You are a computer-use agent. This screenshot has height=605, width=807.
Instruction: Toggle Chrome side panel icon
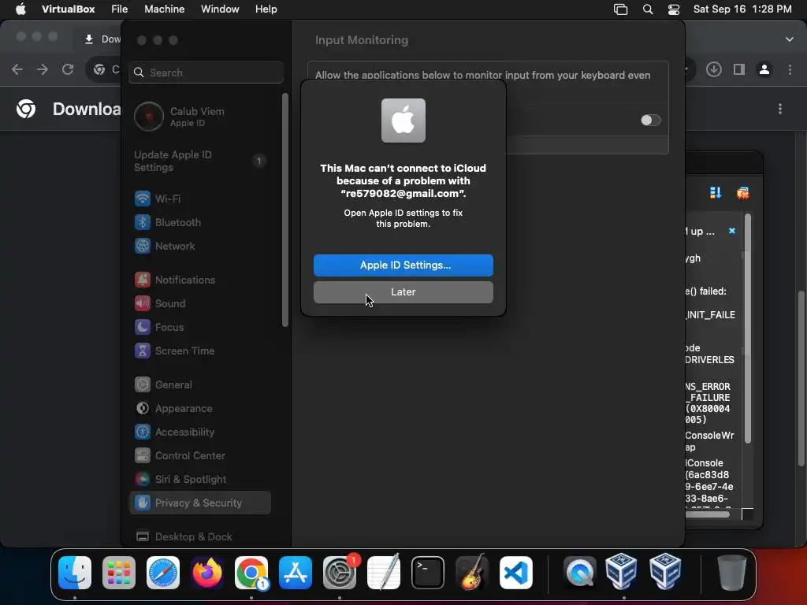(739, 69)
